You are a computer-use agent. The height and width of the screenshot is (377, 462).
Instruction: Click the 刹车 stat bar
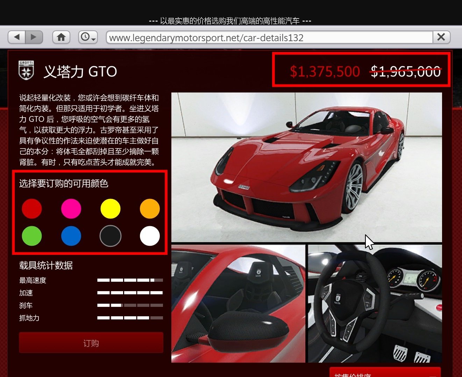130,305
